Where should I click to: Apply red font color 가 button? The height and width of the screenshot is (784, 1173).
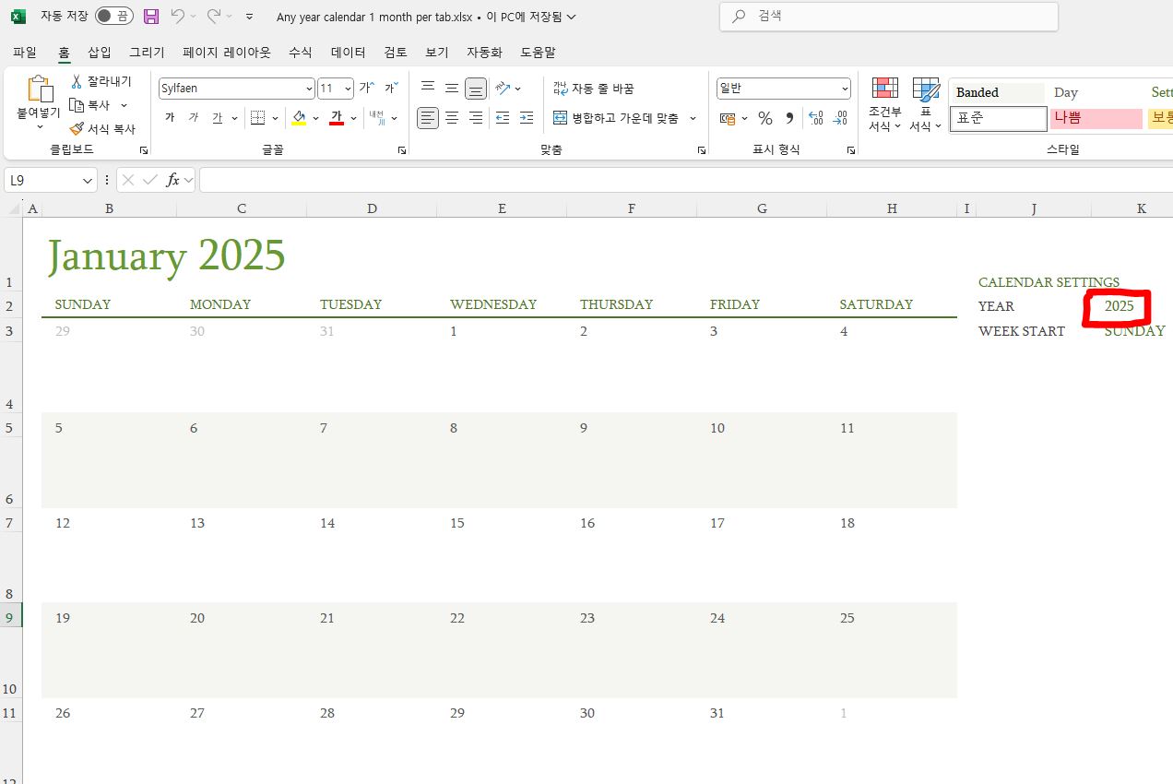(x=337, y=118)
